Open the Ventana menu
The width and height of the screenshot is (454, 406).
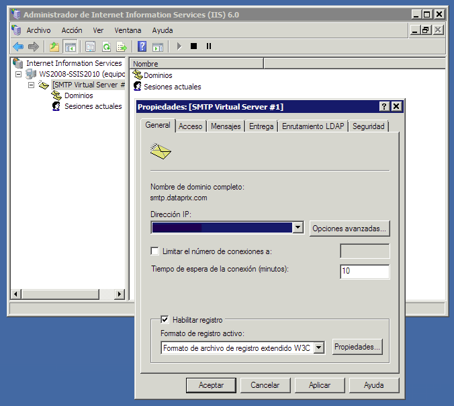[128, 30]
